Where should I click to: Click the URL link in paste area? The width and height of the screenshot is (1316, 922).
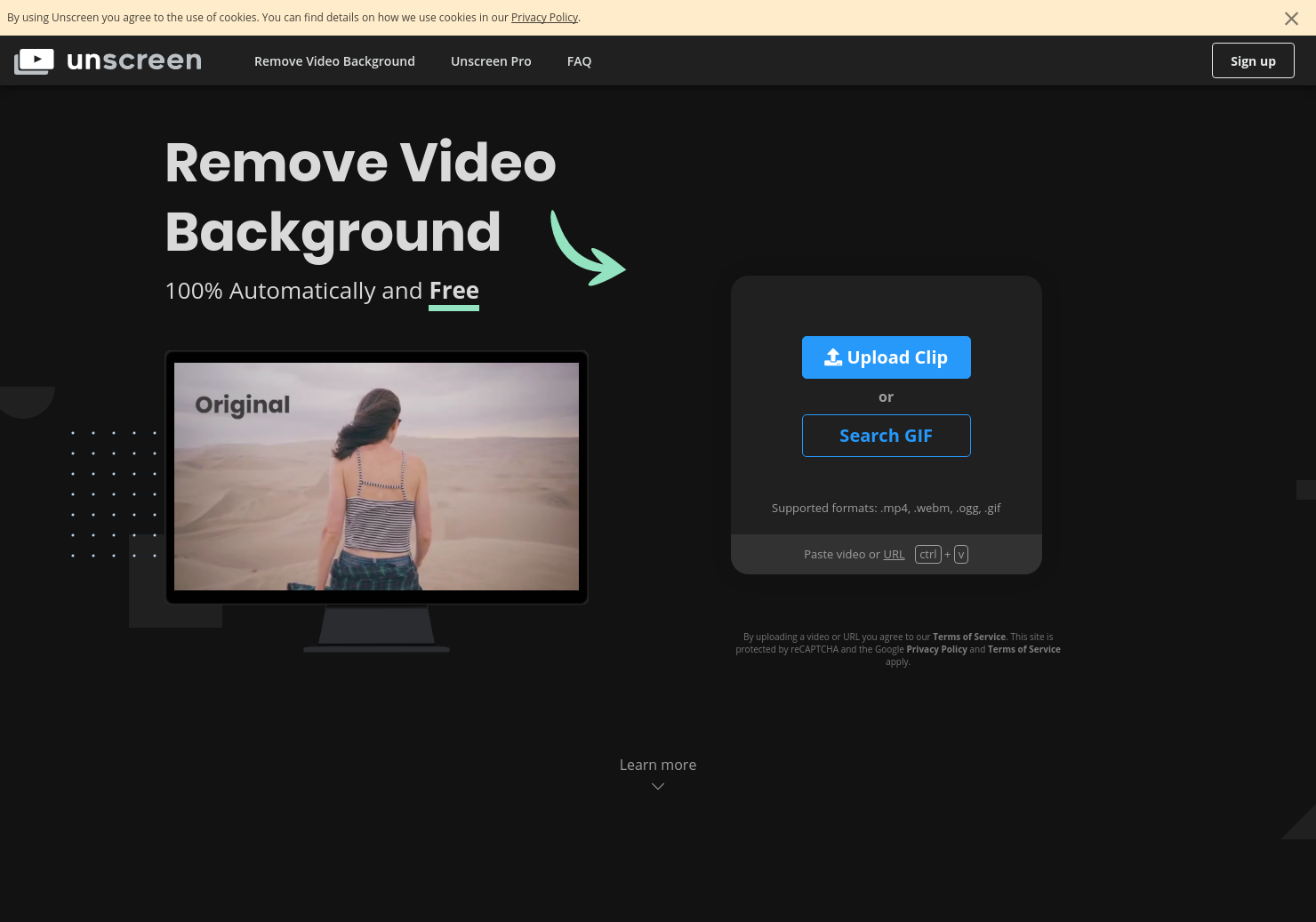[x=894, y=554]
